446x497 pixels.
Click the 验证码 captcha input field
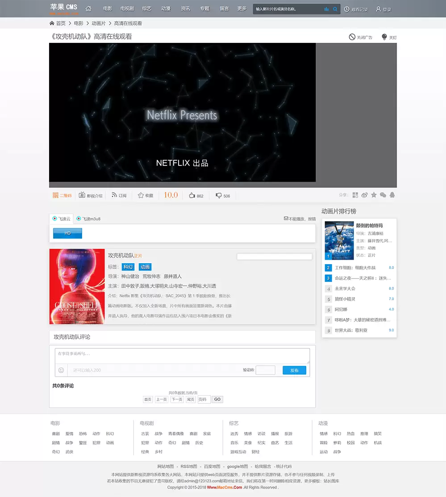(266, 370)
